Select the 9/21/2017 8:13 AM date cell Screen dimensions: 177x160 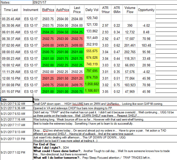pyautogui.click(x=17, y=132)
